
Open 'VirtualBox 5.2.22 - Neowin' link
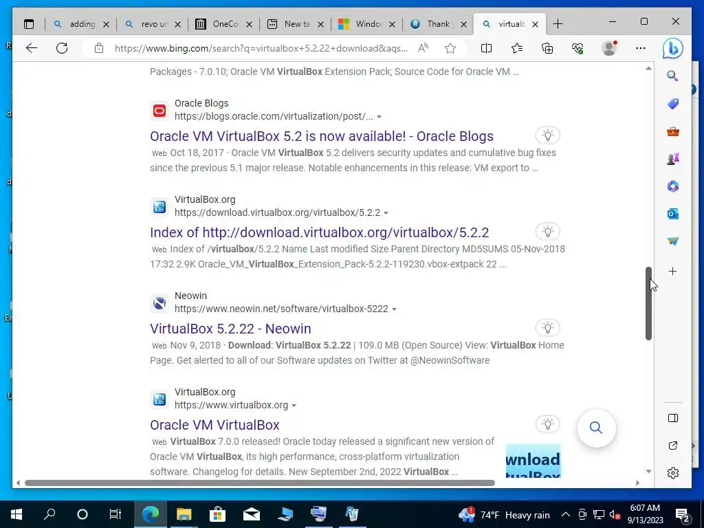pyautogui.click(x=230, y=329)
